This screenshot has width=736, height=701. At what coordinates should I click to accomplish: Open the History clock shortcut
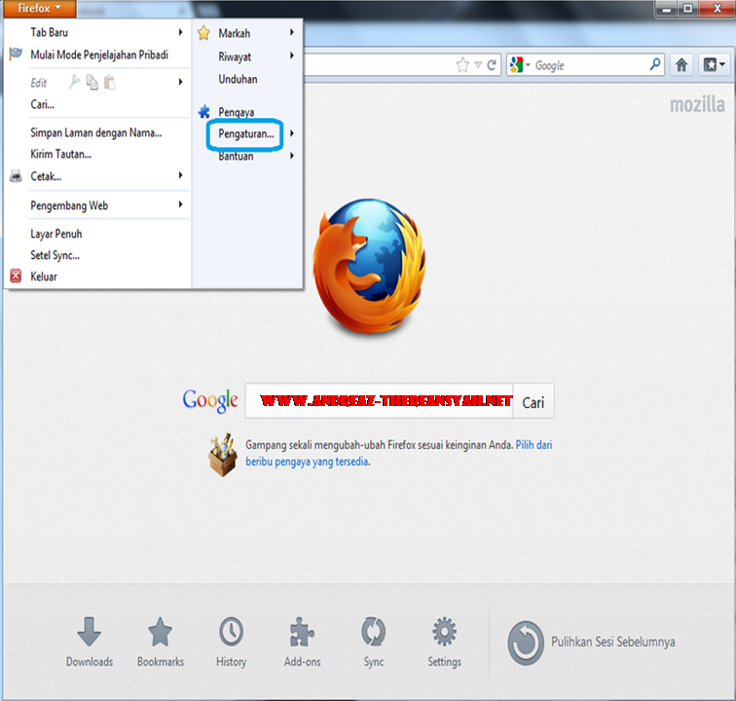pos(231,632)
